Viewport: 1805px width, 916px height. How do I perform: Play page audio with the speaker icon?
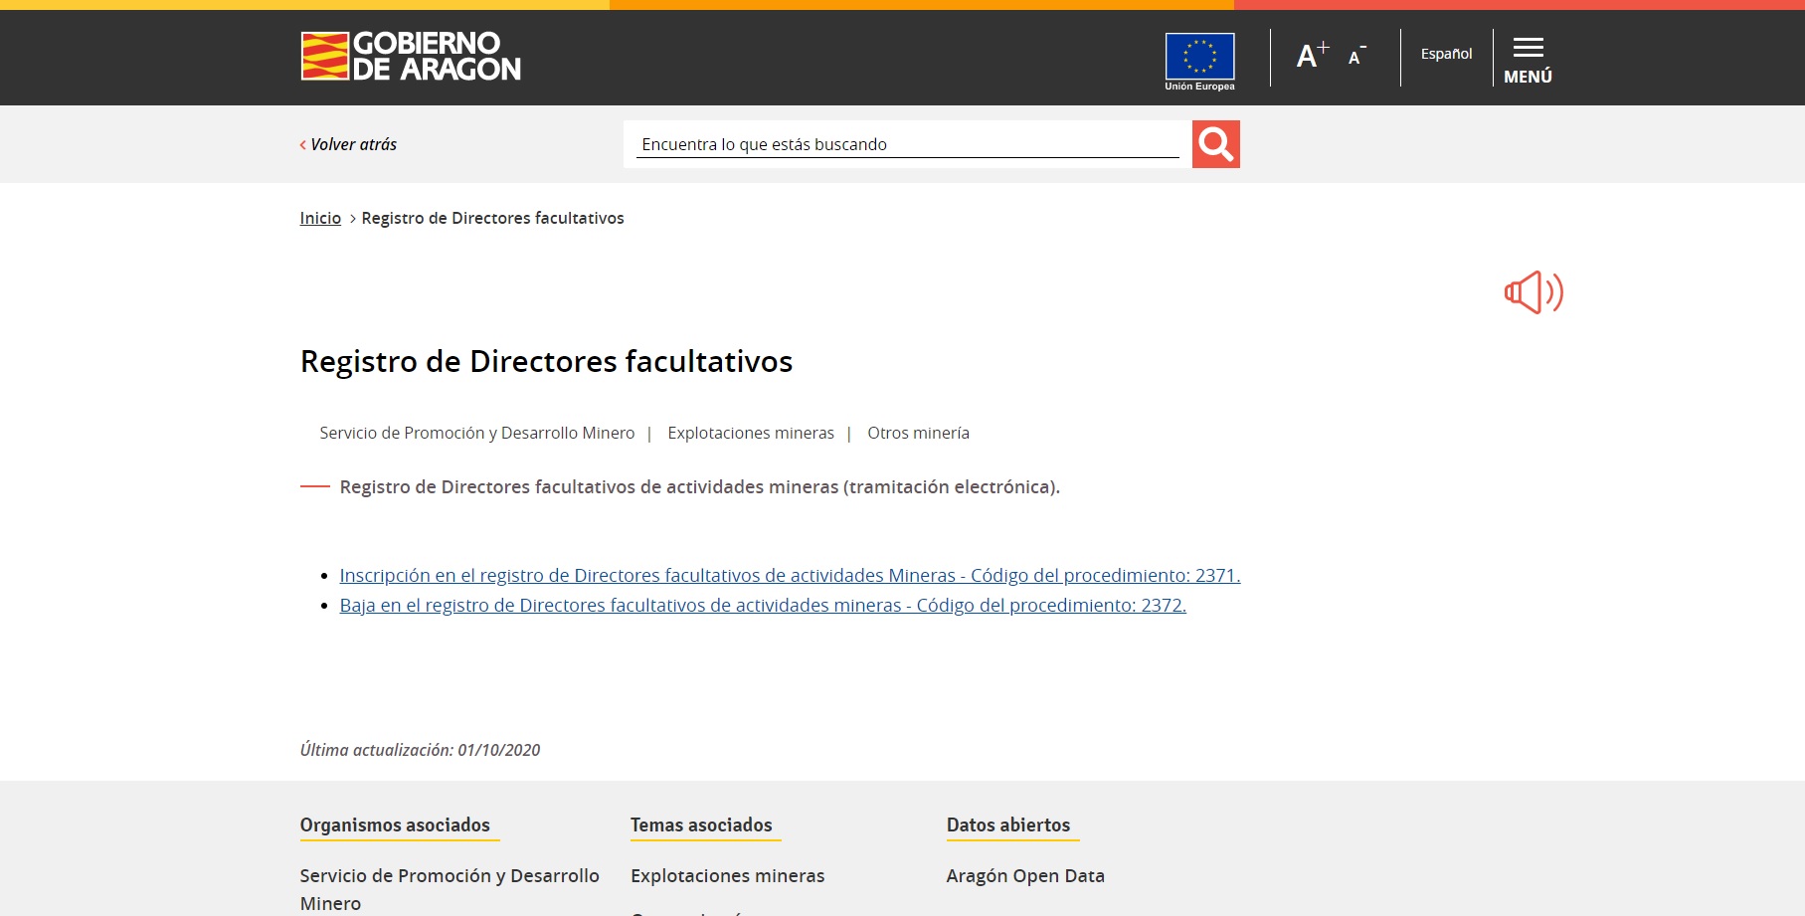click(x=1534, y=292)
